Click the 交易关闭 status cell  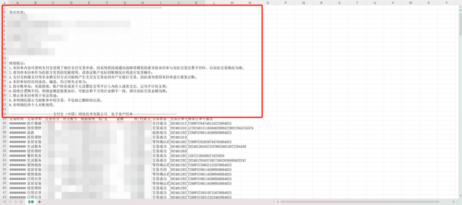pos(160,170)
